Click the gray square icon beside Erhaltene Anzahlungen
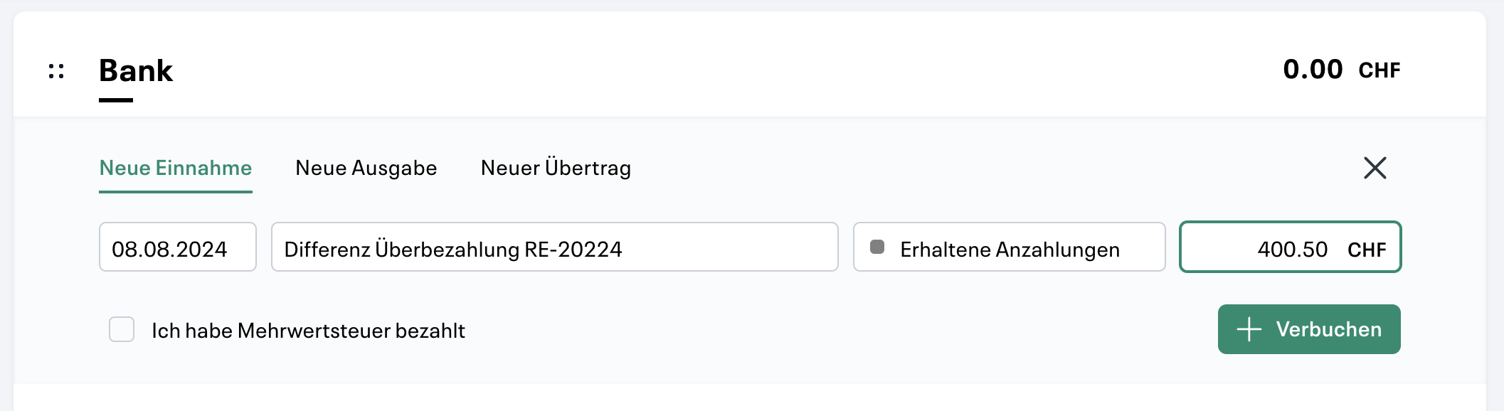 pyautogui.click(x=877, y=247)
